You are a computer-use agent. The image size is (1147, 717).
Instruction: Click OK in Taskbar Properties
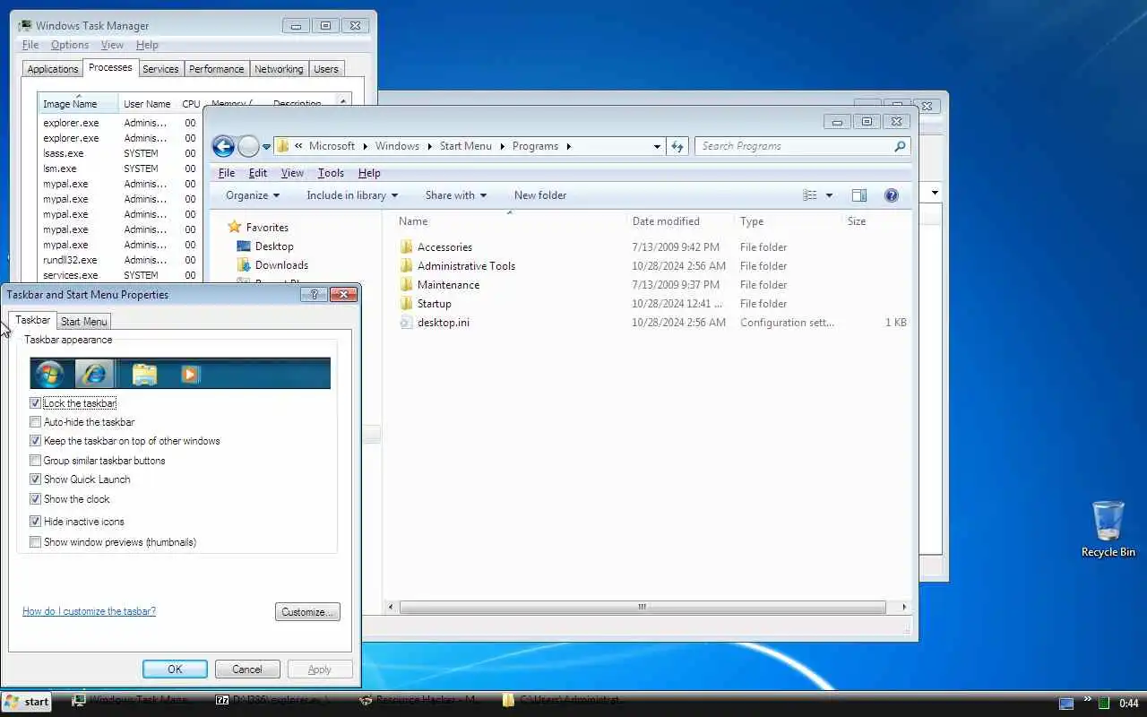tap(175, 669)
